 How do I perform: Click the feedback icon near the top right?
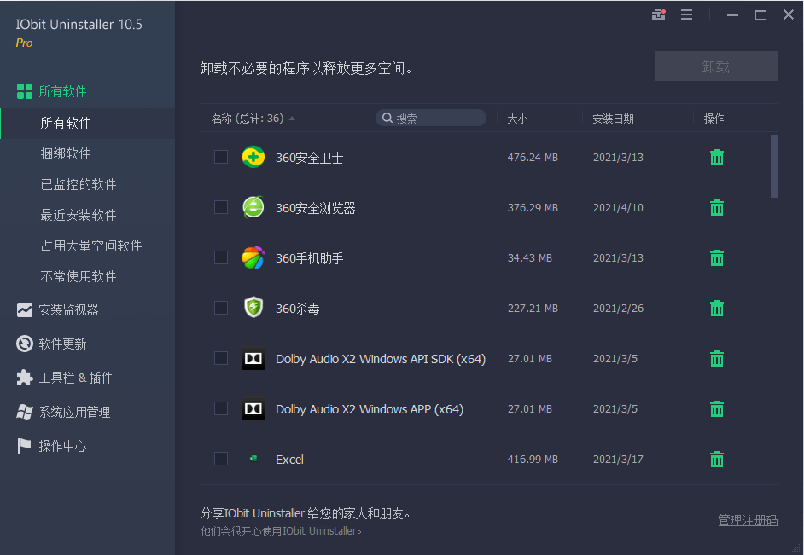[658, 14]
